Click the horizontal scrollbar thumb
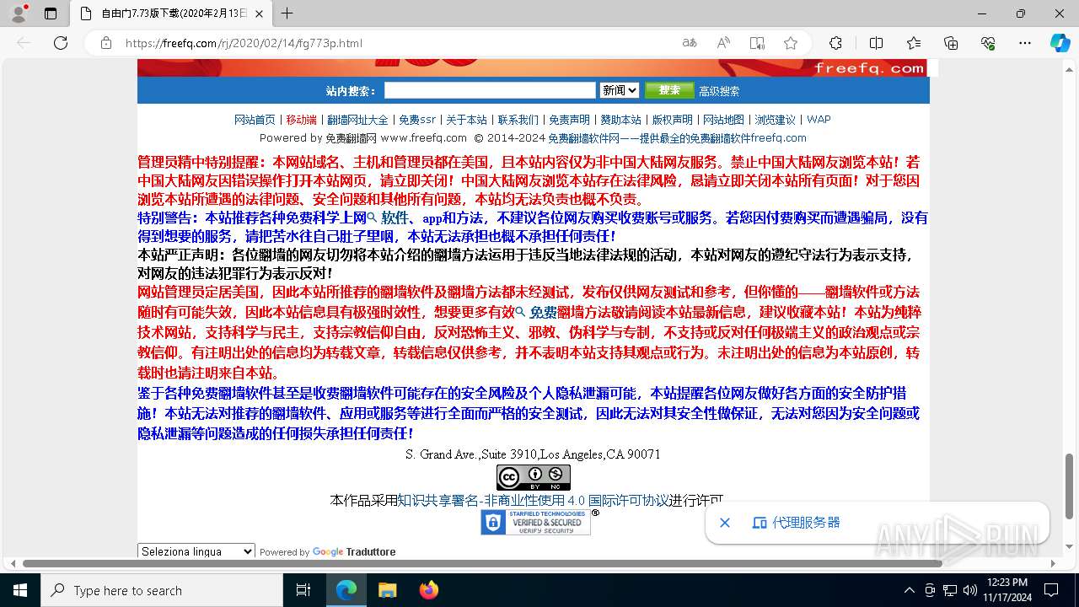 point(482,563)
